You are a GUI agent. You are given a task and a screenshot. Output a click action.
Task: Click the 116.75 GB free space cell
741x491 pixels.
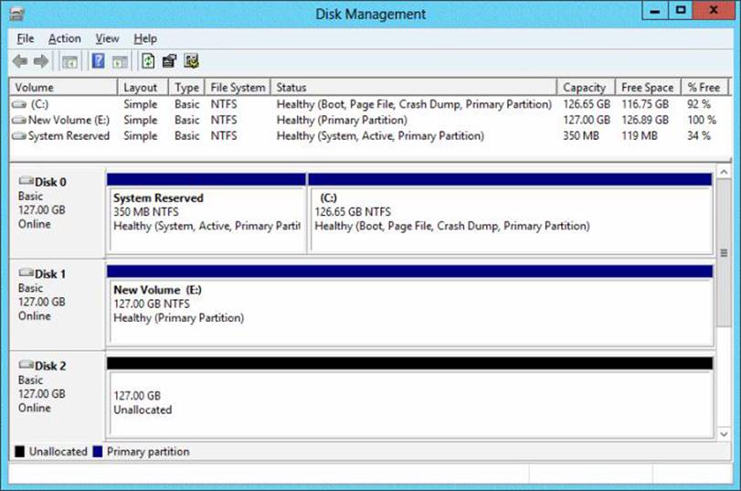[x=645, y=104]
